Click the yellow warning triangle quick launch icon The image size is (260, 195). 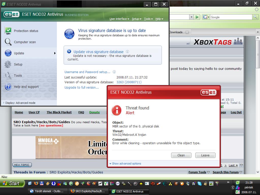170,183
